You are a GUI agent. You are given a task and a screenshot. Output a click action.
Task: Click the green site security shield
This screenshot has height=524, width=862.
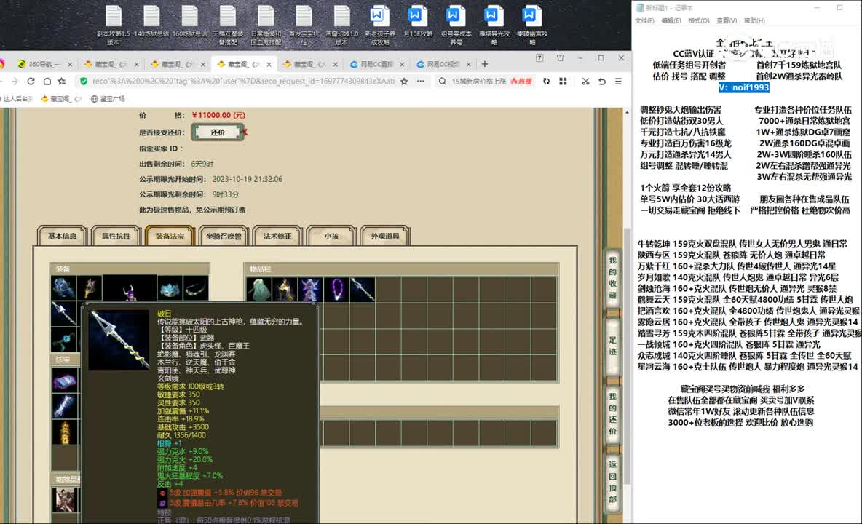tap(84, 82)
